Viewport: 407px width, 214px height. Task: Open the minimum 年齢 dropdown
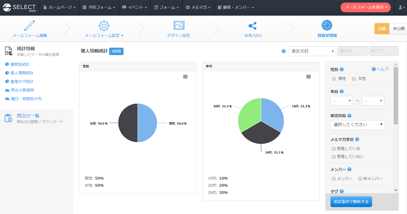[x=342, y=101]
